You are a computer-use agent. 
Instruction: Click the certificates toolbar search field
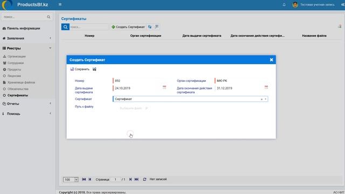point(89,27)
